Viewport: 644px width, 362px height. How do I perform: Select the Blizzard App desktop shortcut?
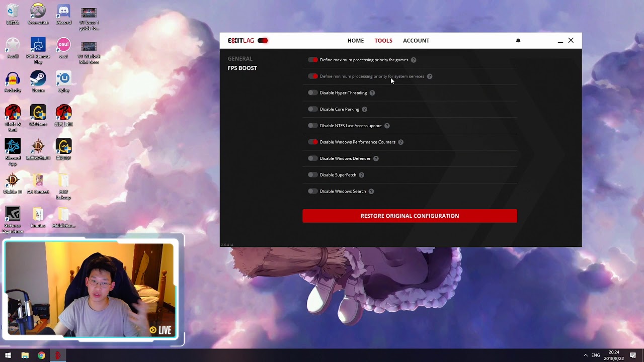click(x=13, y=152)
